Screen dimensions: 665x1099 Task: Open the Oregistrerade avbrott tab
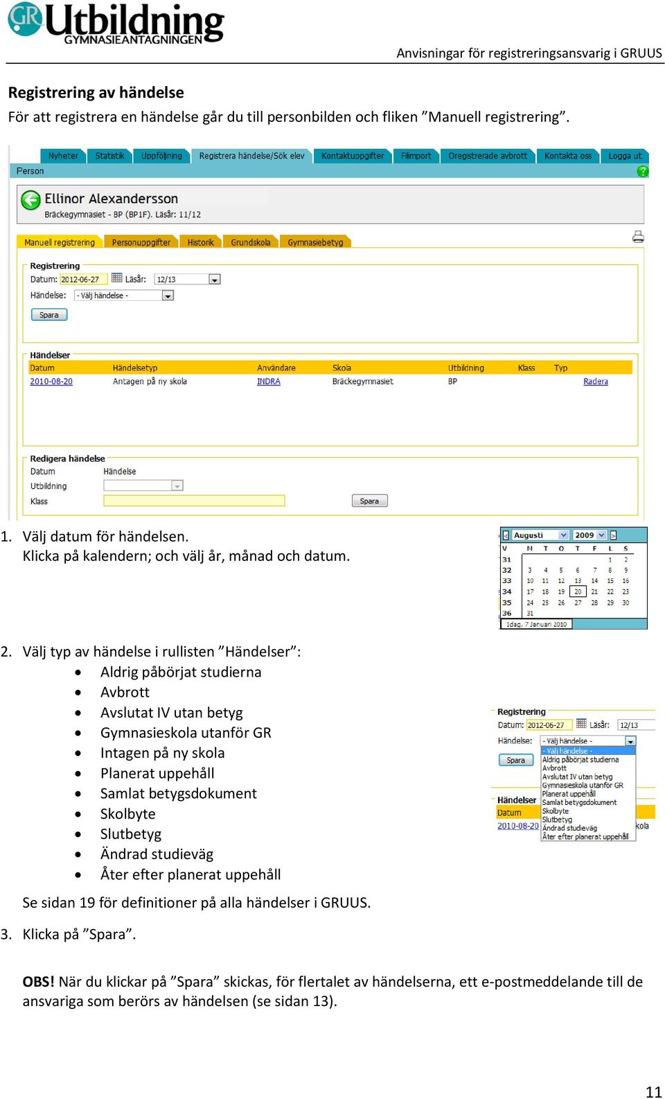coord(488,156)
